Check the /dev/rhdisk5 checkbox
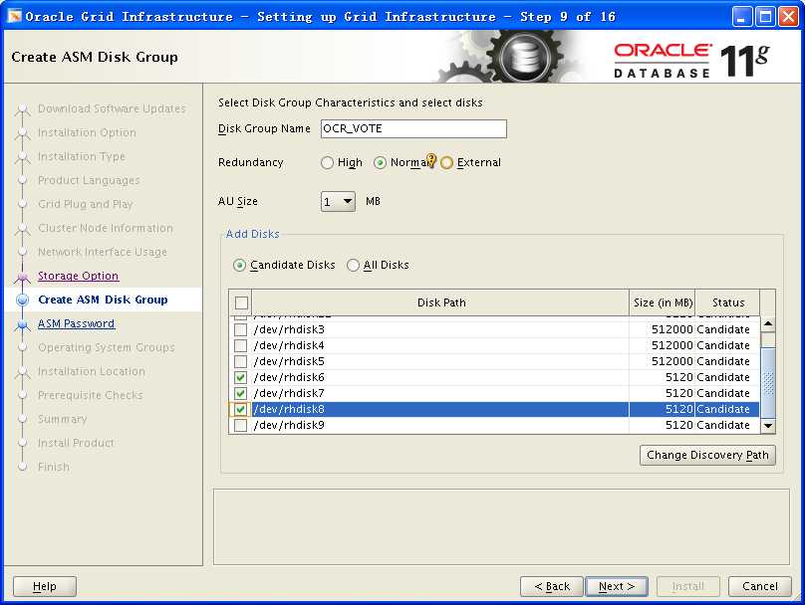This screenshot has width=805, height=605. point(240,361)
